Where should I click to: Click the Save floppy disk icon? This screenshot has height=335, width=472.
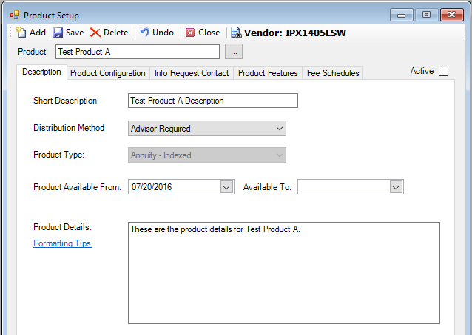click(58, 33)
